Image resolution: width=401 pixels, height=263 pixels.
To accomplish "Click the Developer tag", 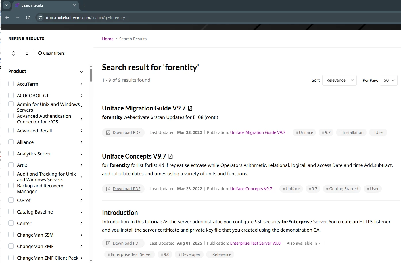I will click(189, 254).
